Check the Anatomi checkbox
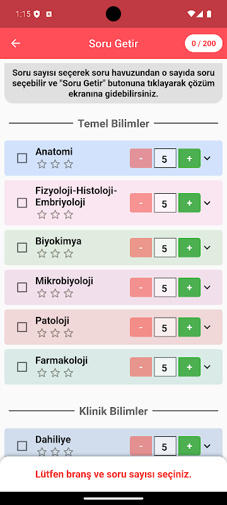The image size is (227, 505). (22, 158)
